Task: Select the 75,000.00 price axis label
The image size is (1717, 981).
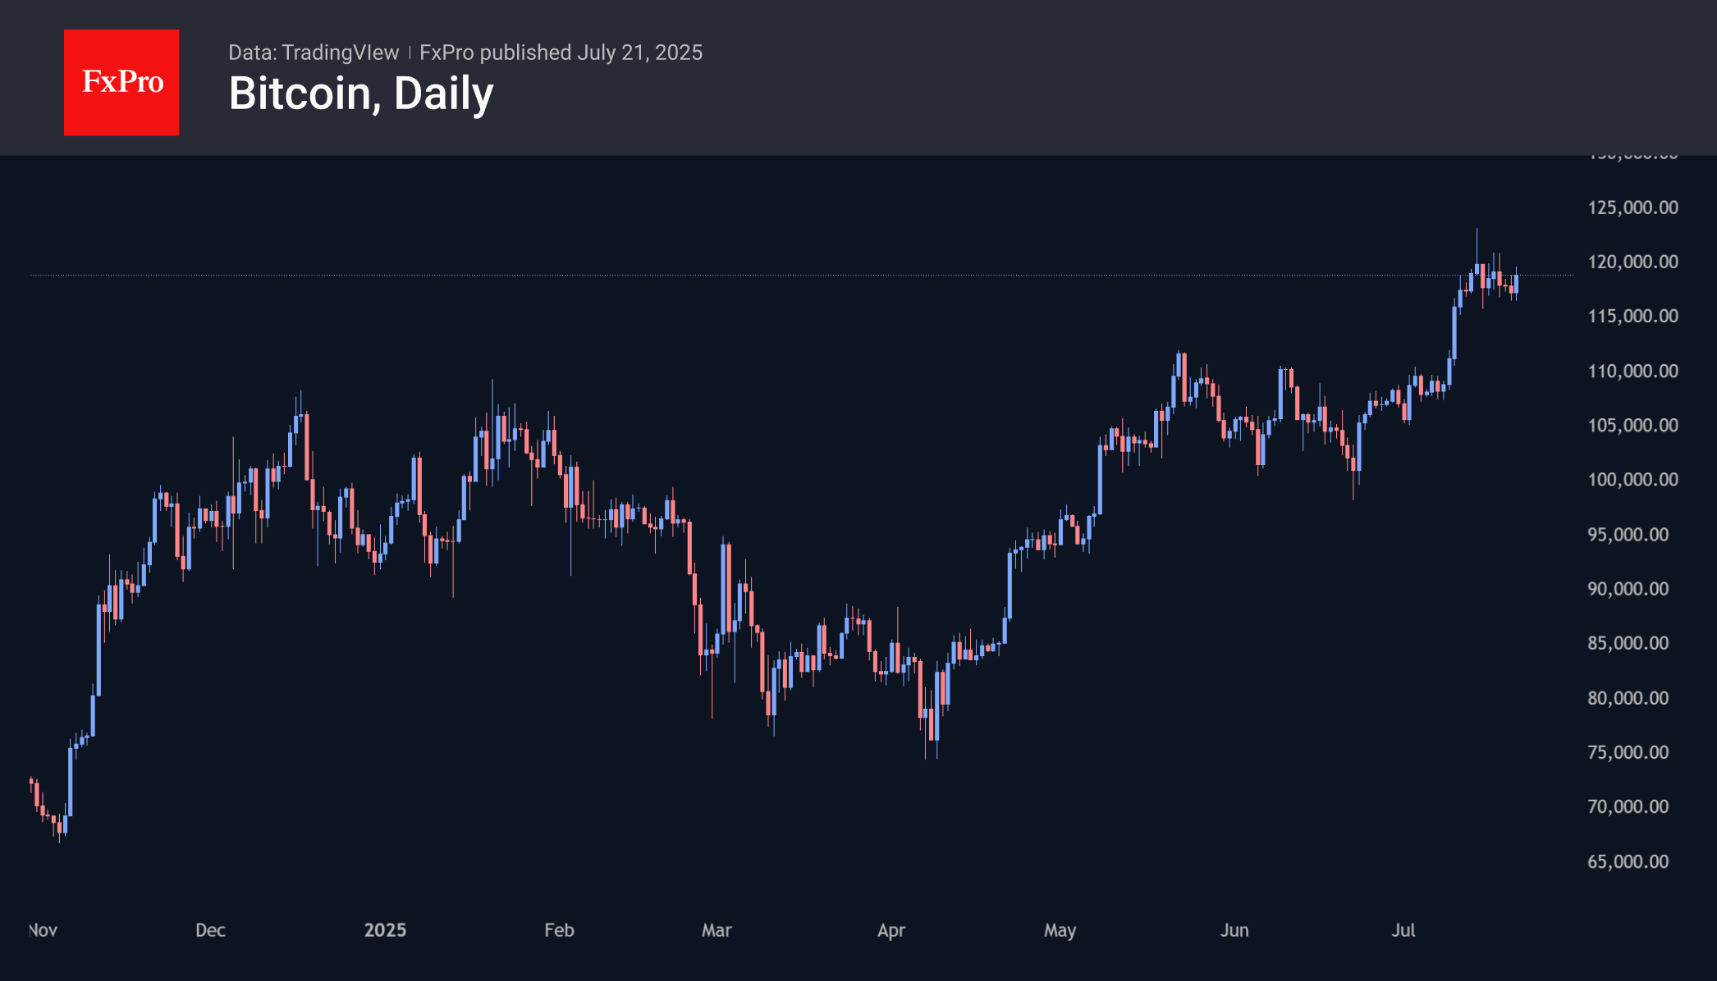Action: pyautogui.click(x=1628, y=752)
